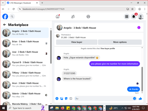
Task: Open the Windows notification center
Action: pos(143,108)
